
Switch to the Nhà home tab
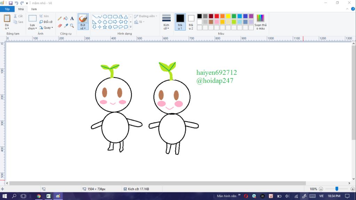tap(21, 9)
